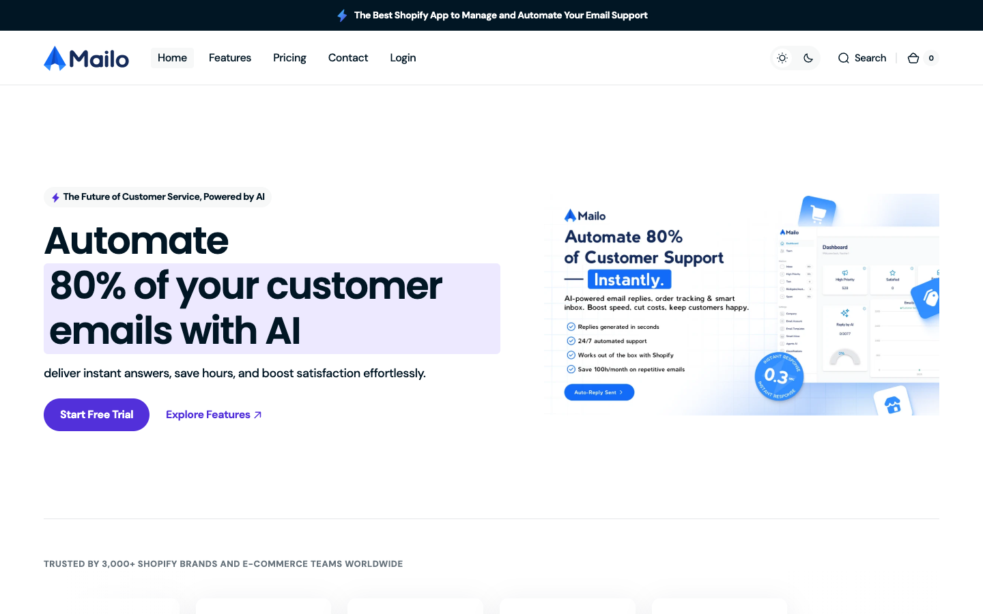Click the 'TRUSTED BY 3,000+ SHOPIFY BRANDS' text
This screenshot has height=614, width=983.
223,564
